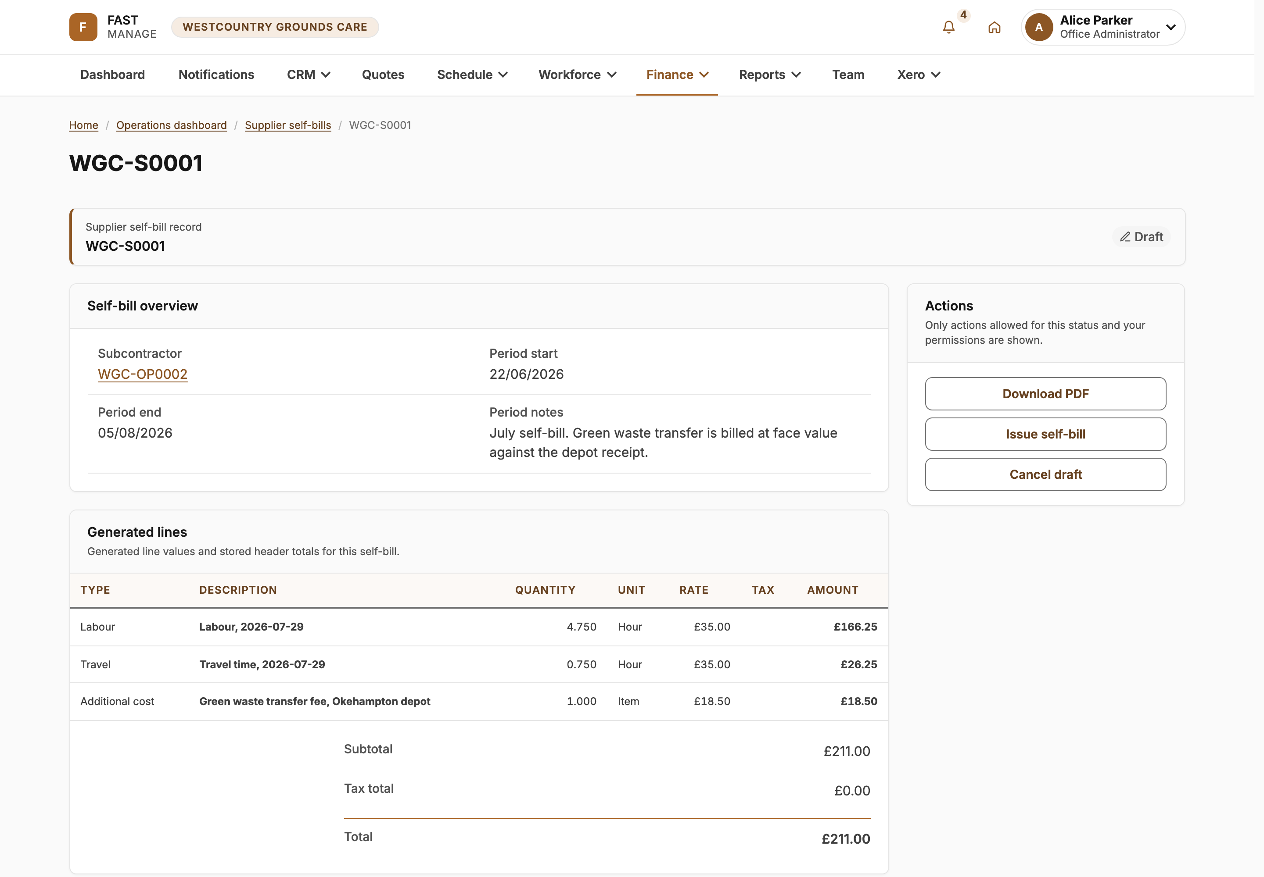Viewport: 1264px width, 877px height.
Task: Click the Westcountry Grounds Care badge
Action: [x=275, y=27]
